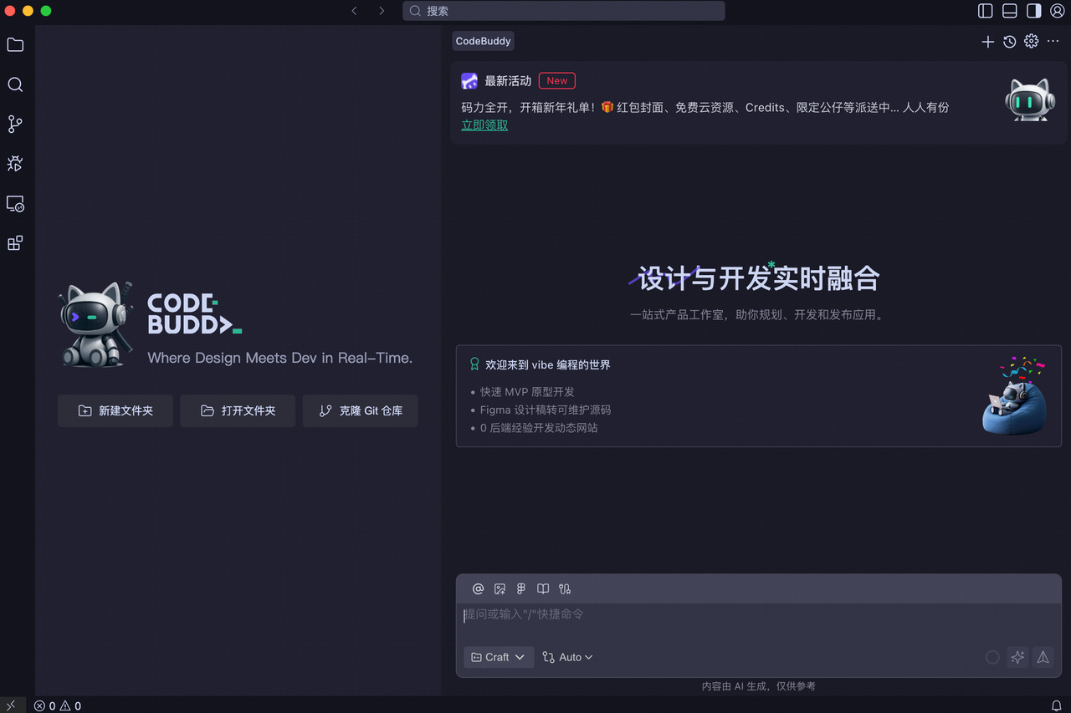Open the more actions ellipsis menu

tap(1053, 42)
